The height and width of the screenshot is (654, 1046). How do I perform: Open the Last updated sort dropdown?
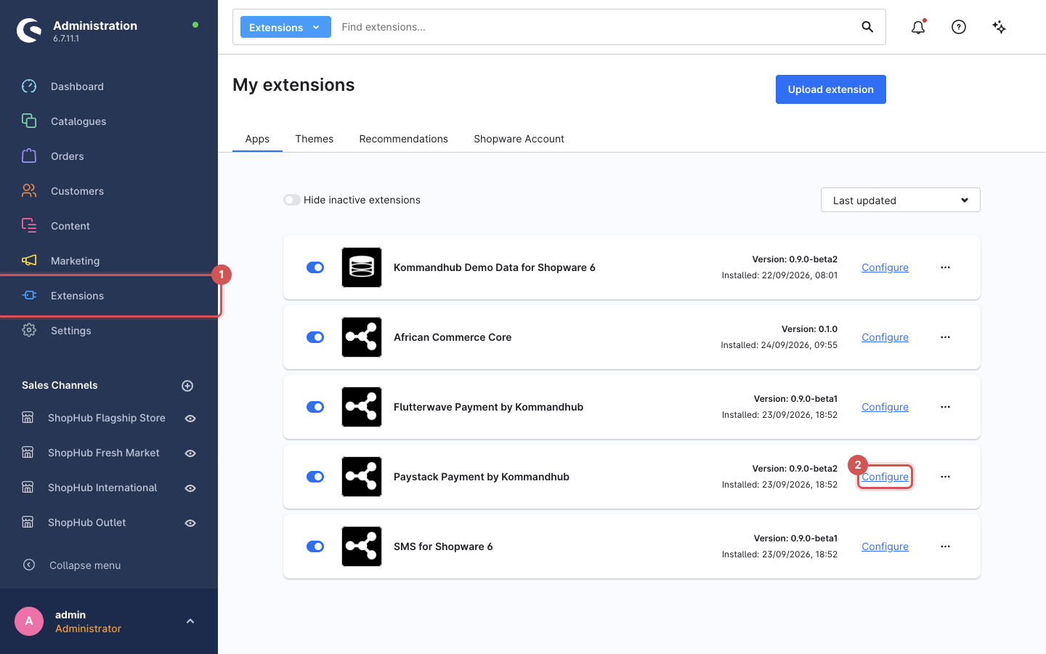pyautogui.click(x=901, y=200)
